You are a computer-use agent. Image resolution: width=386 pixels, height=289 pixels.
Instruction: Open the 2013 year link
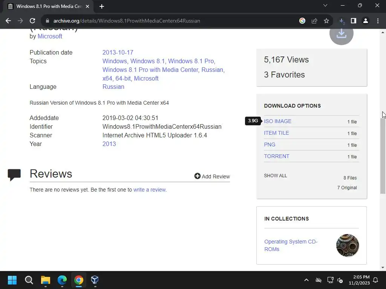click(x=109, y=144)
